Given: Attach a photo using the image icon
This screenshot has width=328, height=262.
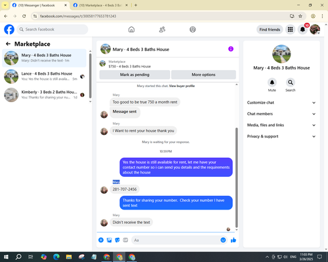Looking at the screenshot, I should click(109, 240).
